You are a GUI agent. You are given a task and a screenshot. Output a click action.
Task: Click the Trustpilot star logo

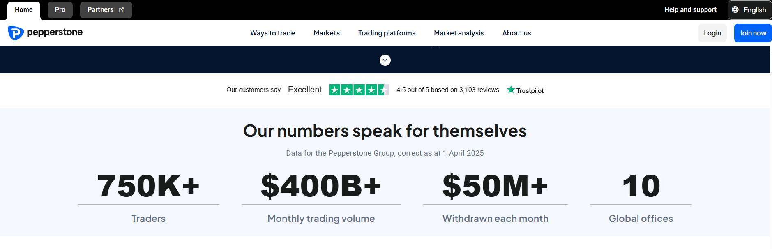point(511,90)
